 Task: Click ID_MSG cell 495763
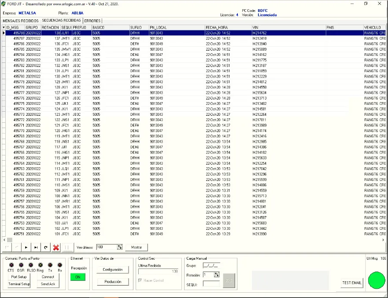click(15, 169)
